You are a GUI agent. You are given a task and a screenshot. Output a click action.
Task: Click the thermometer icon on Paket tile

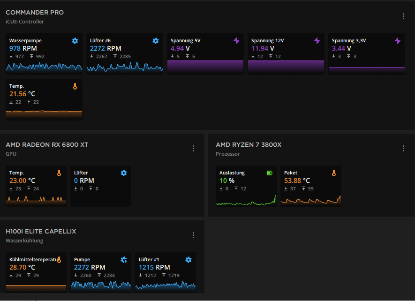tap(334, 173)
